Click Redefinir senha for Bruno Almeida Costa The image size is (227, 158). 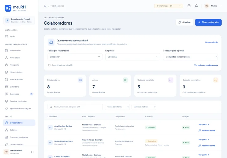point(207,146)
